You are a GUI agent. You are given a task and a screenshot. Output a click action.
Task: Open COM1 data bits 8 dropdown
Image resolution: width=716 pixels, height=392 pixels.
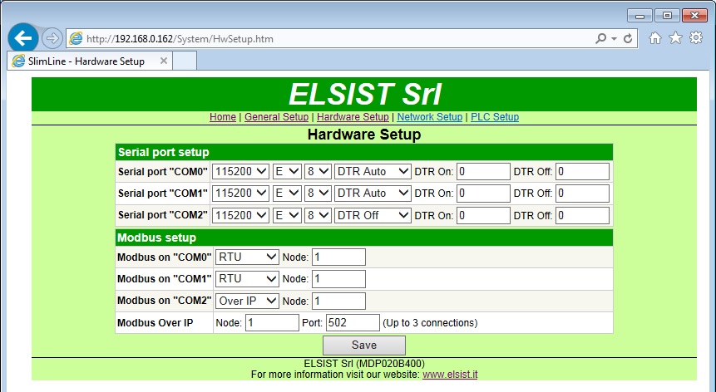pos(318,194)
